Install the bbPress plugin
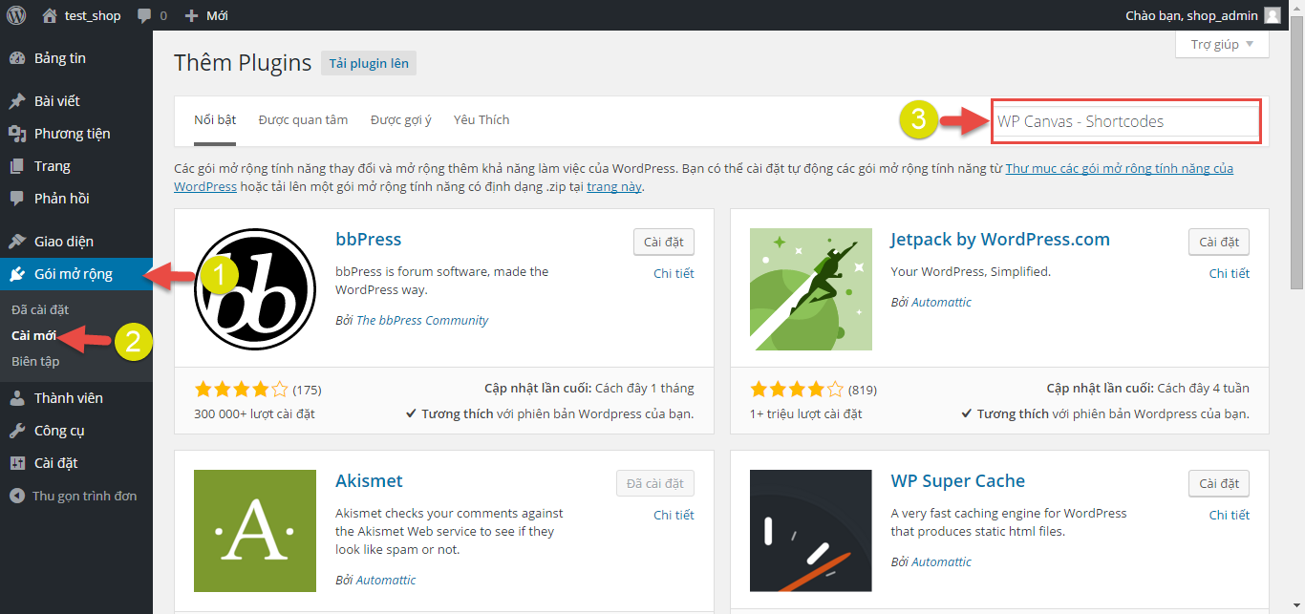Image resolution: width=1305 pixels, height=614 pixels. click(x=664, y=242)
